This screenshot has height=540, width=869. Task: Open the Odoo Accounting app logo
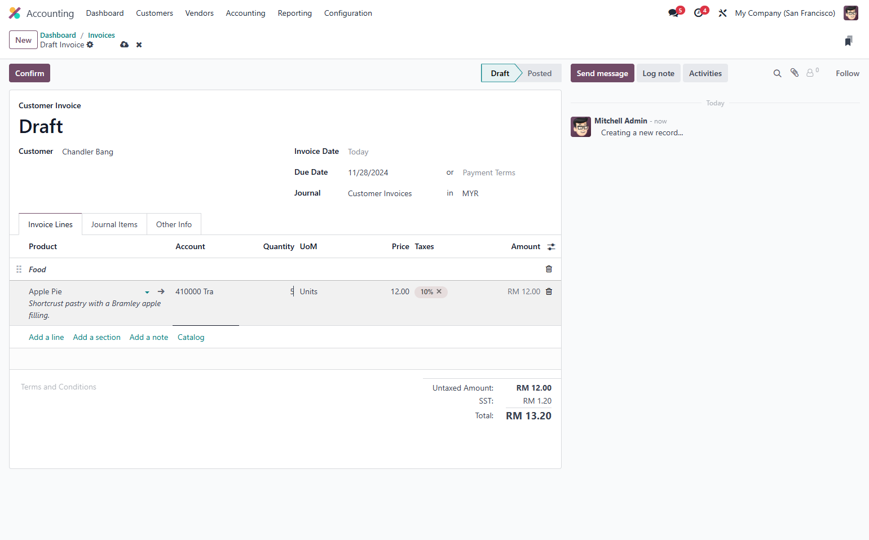click(x=15, y=13)
